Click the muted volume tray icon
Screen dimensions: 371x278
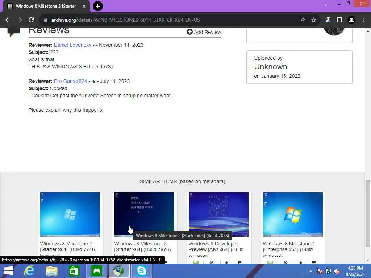coord(337,271)
